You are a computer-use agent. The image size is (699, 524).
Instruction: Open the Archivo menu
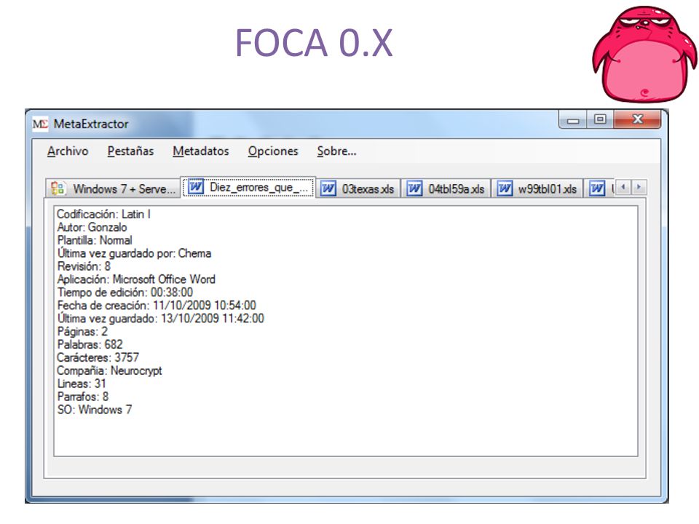68,151
